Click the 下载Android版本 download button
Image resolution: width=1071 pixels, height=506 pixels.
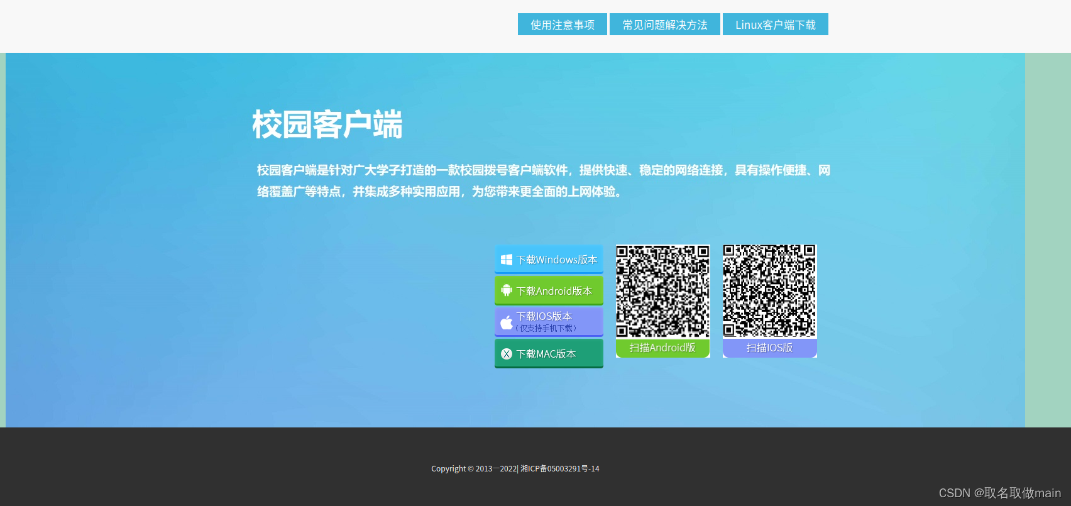pos(549,290)
